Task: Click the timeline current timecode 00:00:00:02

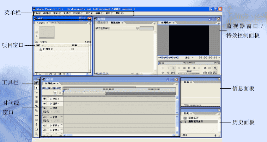Action: 51,88
